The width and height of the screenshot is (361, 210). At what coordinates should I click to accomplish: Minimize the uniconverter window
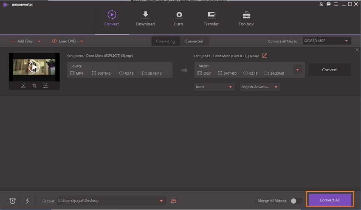point(344,4)
